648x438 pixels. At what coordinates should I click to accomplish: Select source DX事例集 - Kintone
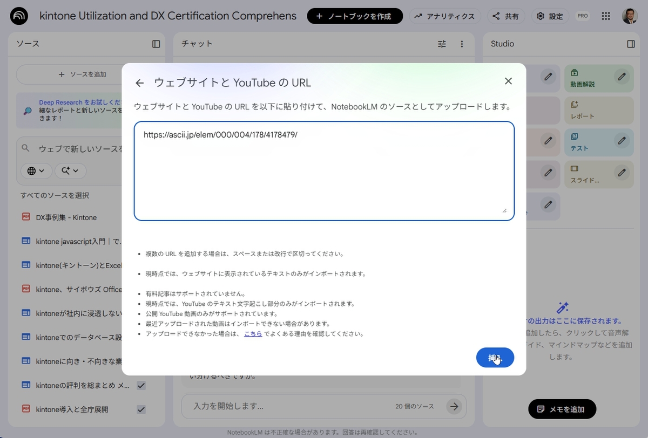click(x=66, y=217)
